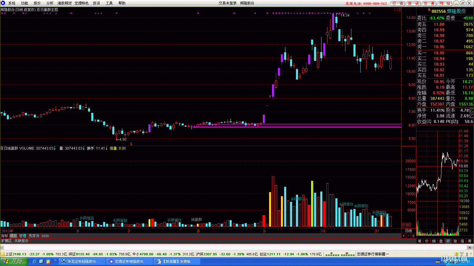Click the 资讯 button in the title bar
This screenshot has width=474, height=266.
point(413,3)
